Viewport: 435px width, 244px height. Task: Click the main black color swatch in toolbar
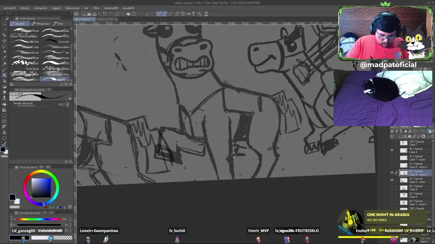click(3, 149)
